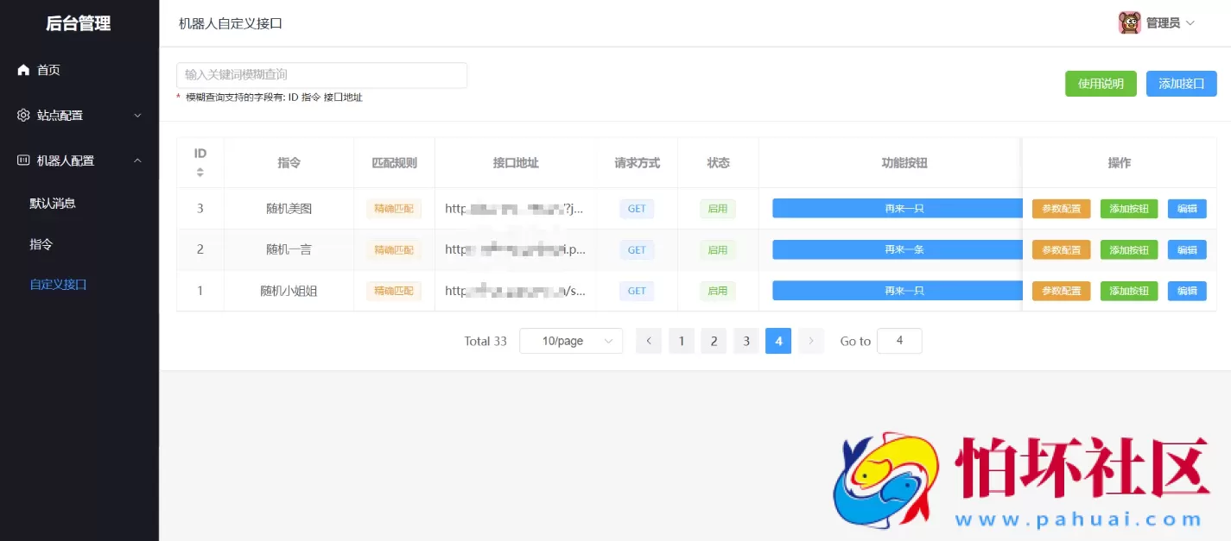1231x541 pixels.
Task: Click the keyword search input field
Action: (x=321, y=75)
